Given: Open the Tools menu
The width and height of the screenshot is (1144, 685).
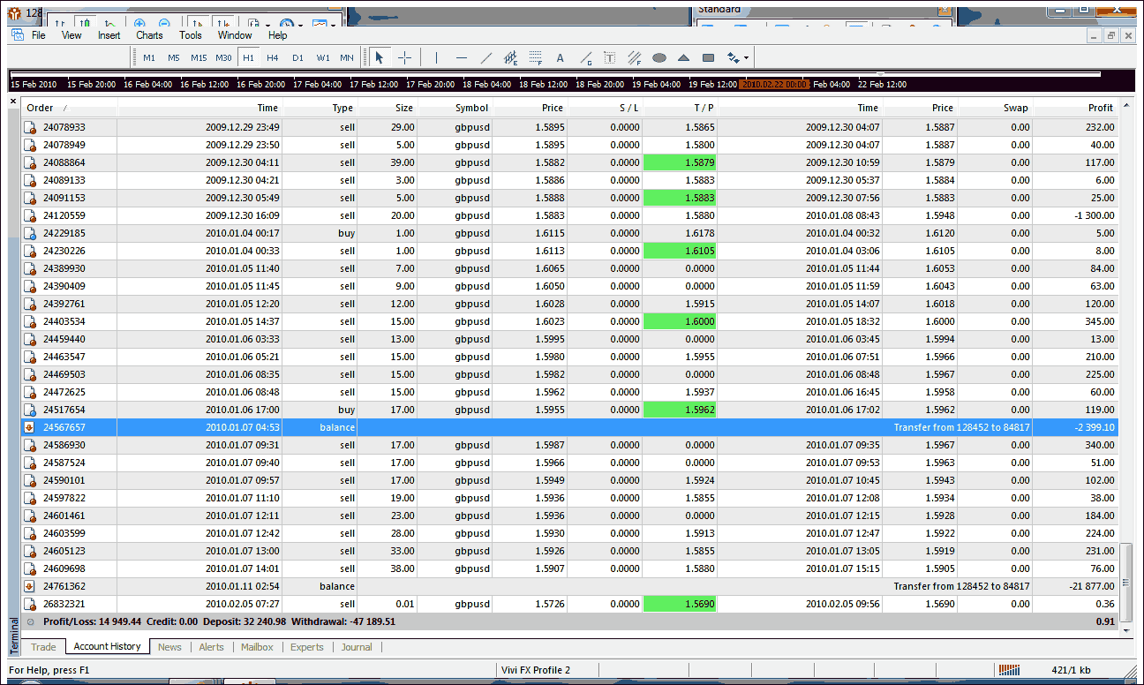Looking at the screenshot, I should tap(191, 35).
